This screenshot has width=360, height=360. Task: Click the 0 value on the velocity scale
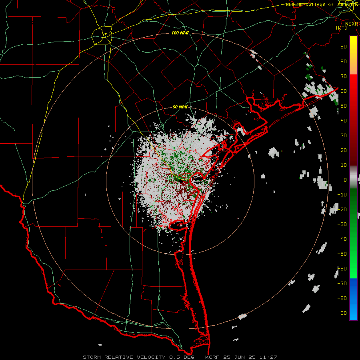pyautogui.click(x=345, y=180)
